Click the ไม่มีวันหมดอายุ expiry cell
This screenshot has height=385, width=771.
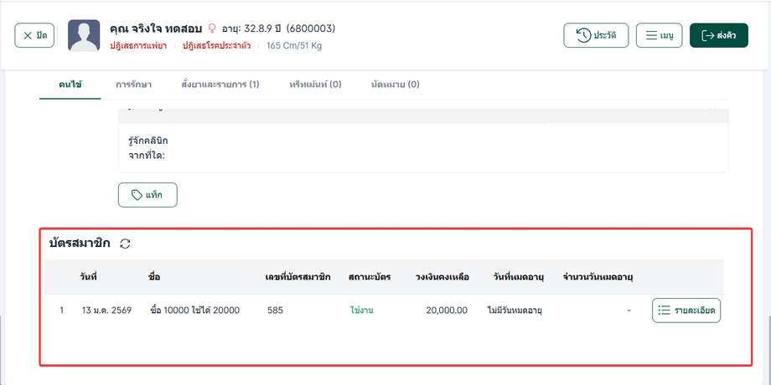515,311
